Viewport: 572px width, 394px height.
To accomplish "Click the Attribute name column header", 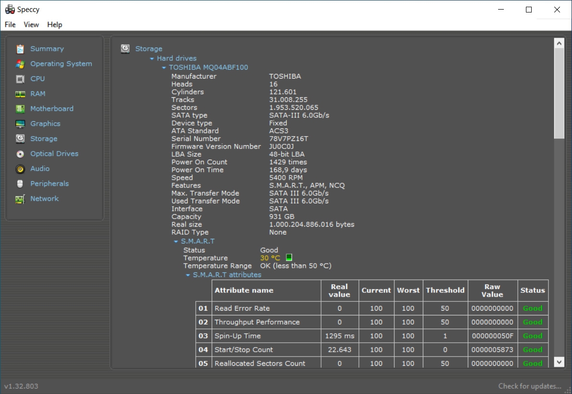I will click(266, 290).
